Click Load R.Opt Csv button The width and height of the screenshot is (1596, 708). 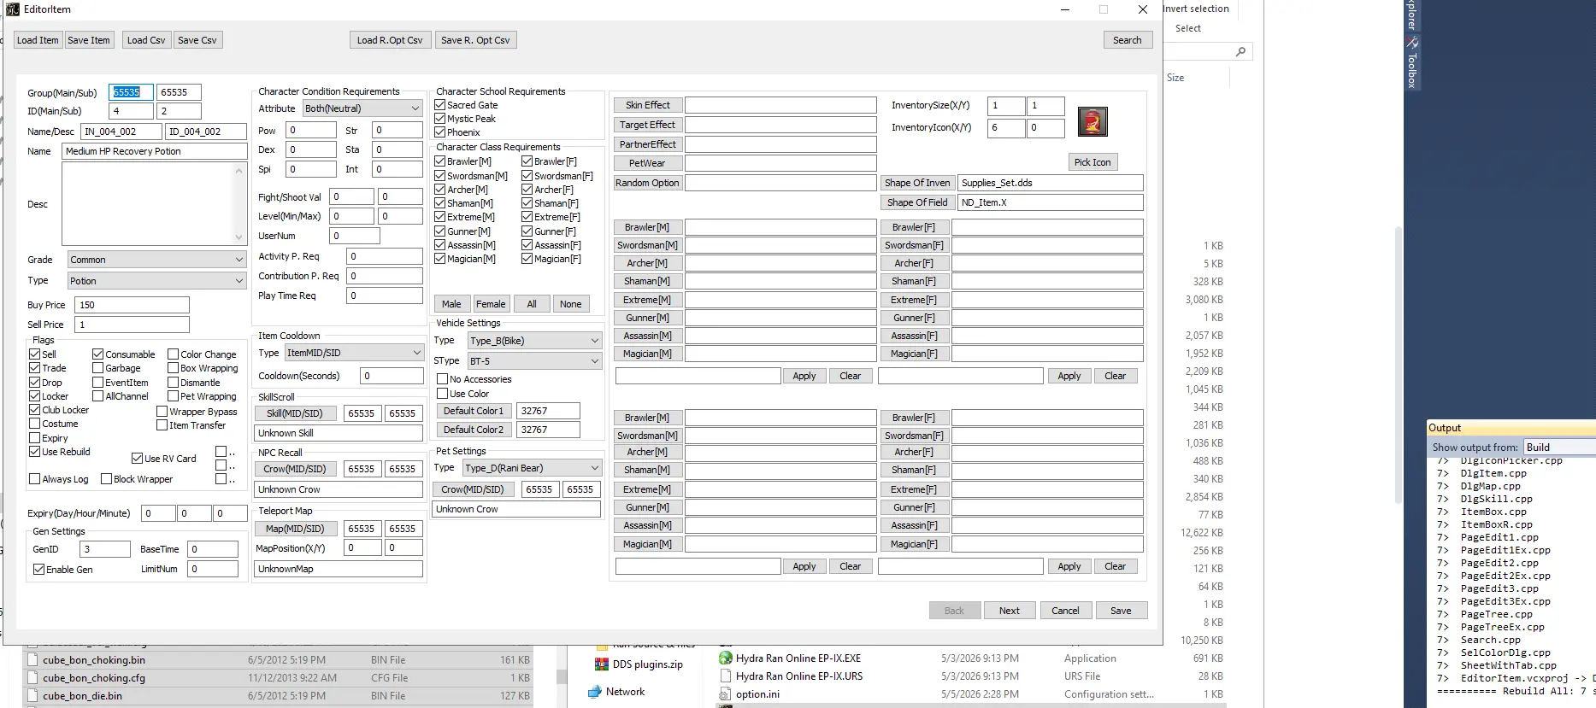390,40
